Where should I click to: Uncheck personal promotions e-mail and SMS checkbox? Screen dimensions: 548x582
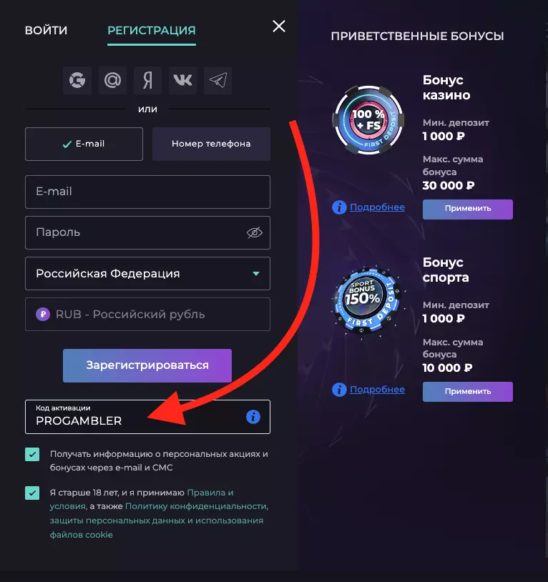32,455
